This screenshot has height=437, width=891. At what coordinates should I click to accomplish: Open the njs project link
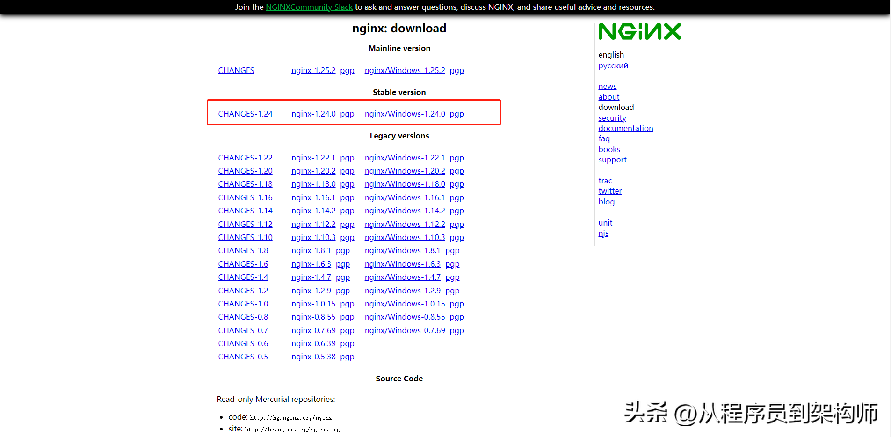[x=604, y=233]
